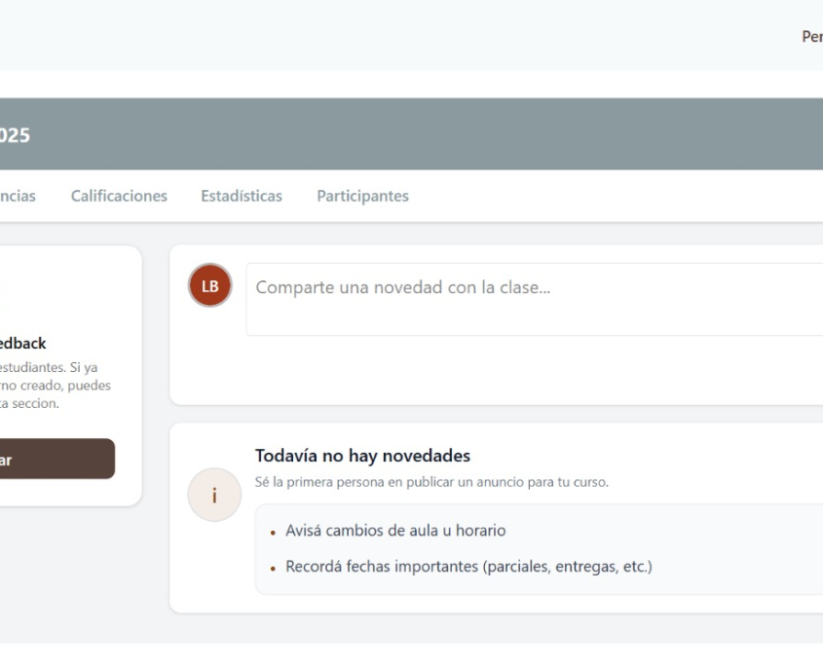This screenshot has width=823, height=666.
Task: Open the Calificaciones tab
Action: pos(119,196)
